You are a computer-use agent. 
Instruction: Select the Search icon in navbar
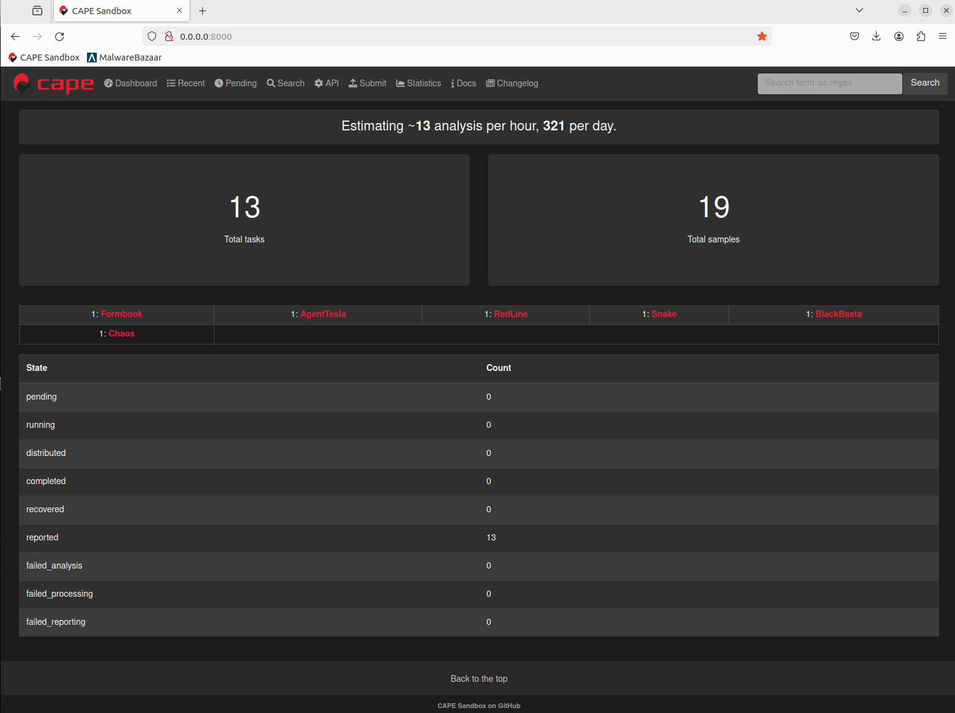(270, 83)
